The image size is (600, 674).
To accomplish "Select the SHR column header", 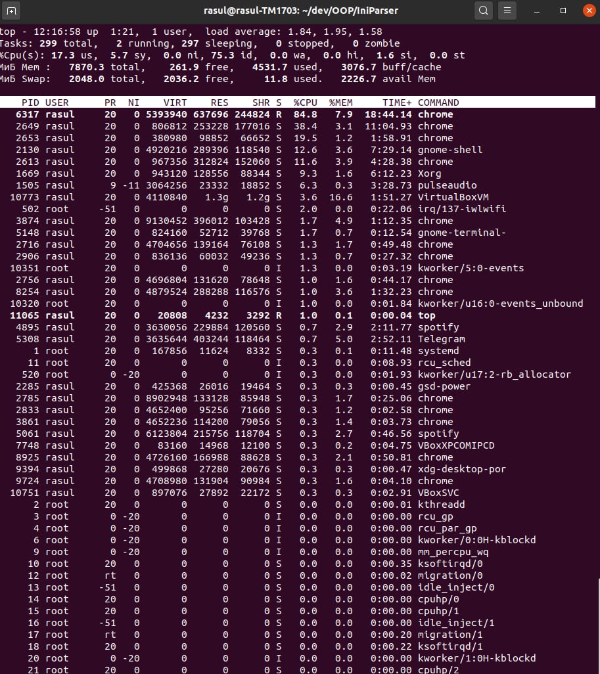I will click(x=261, y=102).
